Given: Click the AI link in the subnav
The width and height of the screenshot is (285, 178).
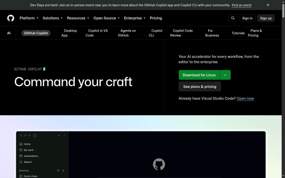Looking at the screenshot, I should (9, 33).
